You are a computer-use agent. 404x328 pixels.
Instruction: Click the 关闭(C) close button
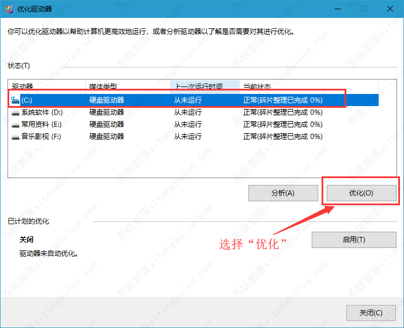(371, 313)
